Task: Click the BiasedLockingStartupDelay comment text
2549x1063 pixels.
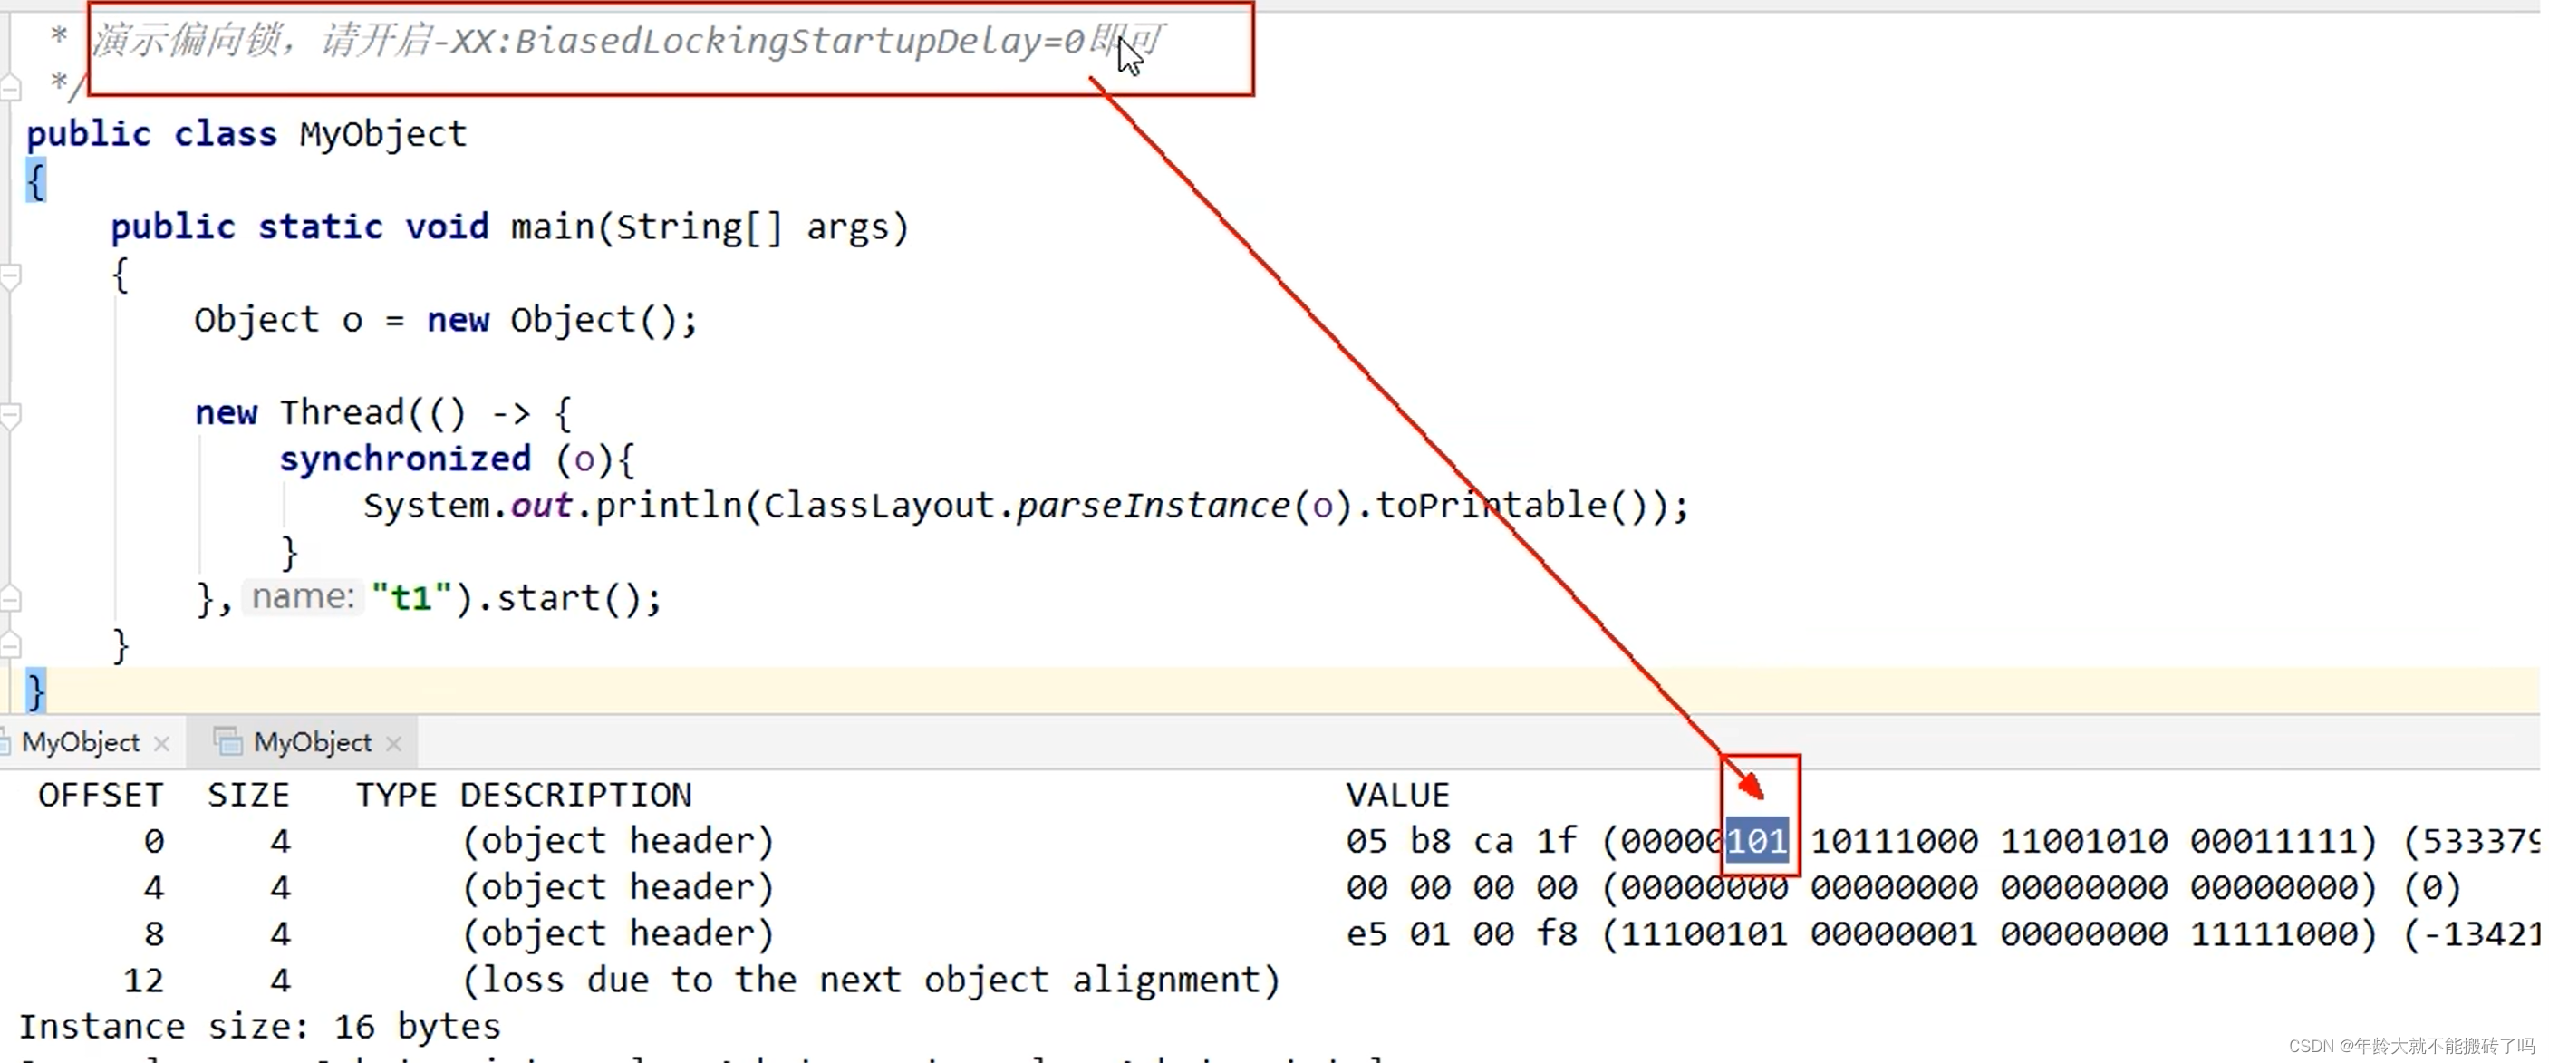Action: (630, 42)
